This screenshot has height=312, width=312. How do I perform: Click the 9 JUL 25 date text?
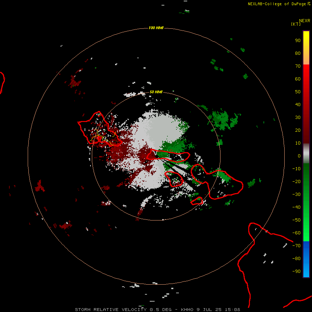tap(209, 310)
